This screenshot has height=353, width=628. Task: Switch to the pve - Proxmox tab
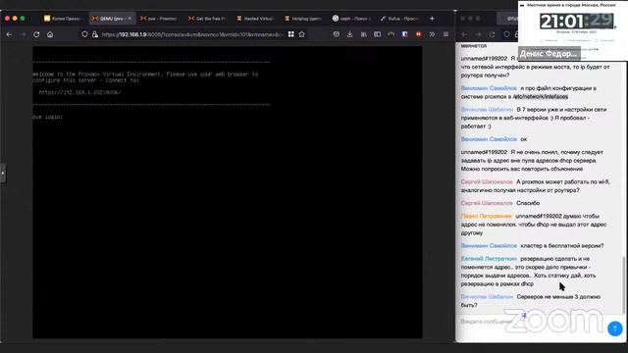(159, 19)
